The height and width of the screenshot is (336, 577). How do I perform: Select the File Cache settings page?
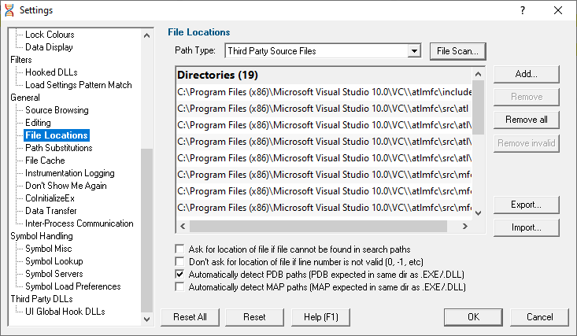tap(45, 161)
